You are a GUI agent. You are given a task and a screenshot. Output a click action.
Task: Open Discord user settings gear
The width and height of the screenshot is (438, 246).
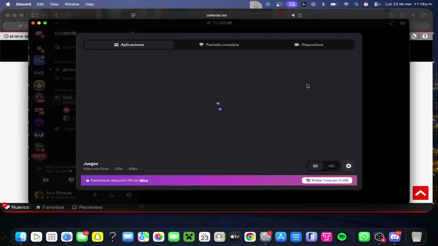tap(129, 195)
